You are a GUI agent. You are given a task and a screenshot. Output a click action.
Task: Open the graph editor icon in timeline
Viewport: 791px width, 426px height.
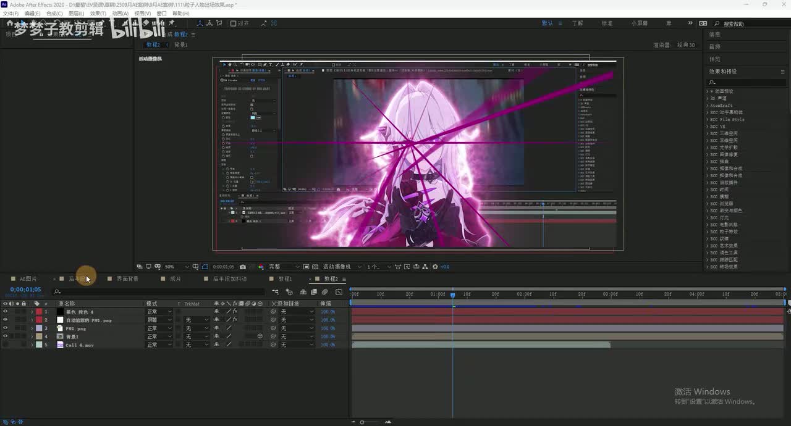point(339,292)
